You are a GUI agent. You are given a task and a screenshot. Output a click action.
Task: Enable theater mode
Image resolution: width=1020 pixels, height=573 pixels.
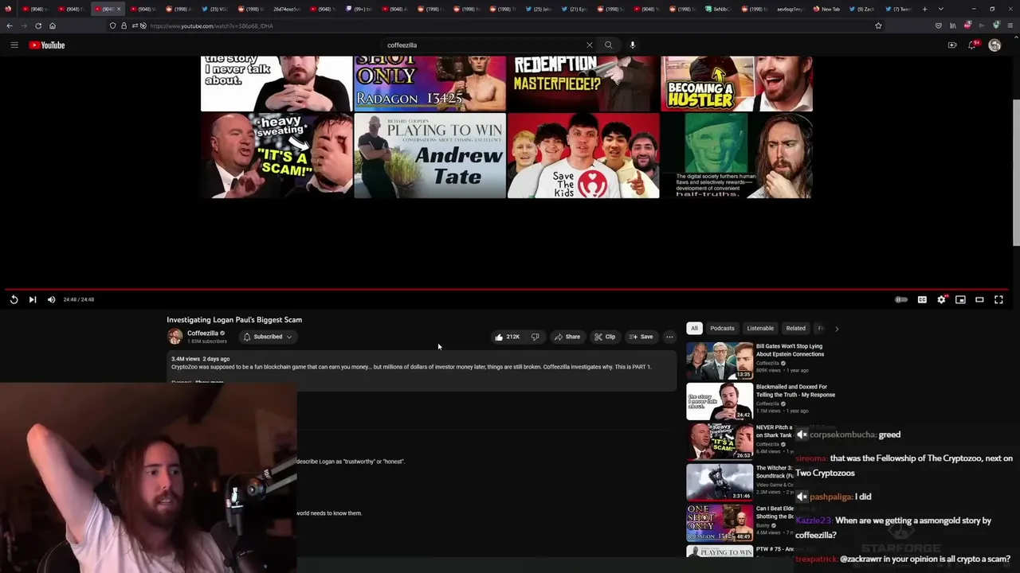[979, 299]
